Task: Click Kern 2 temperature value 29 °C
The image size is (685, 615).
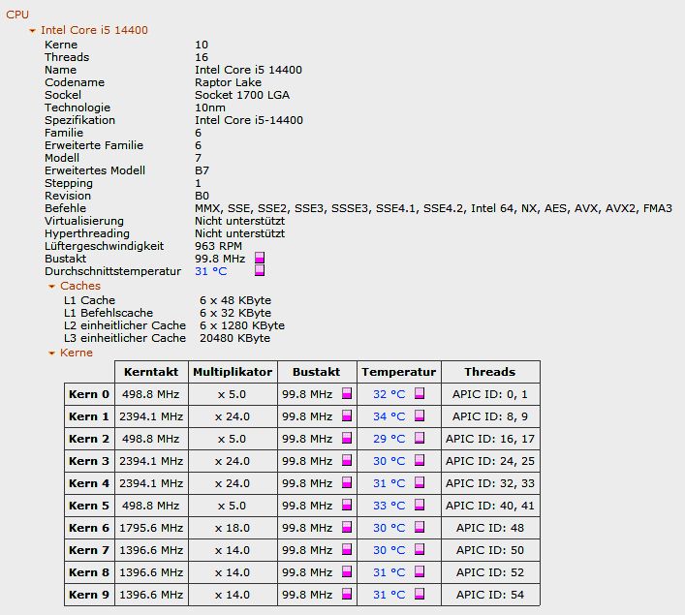Action: pos(389,439)
